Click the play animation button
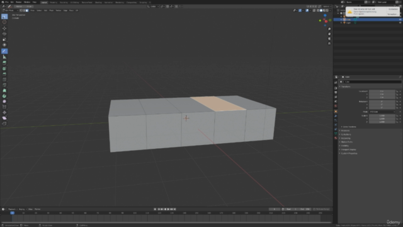 168,209
